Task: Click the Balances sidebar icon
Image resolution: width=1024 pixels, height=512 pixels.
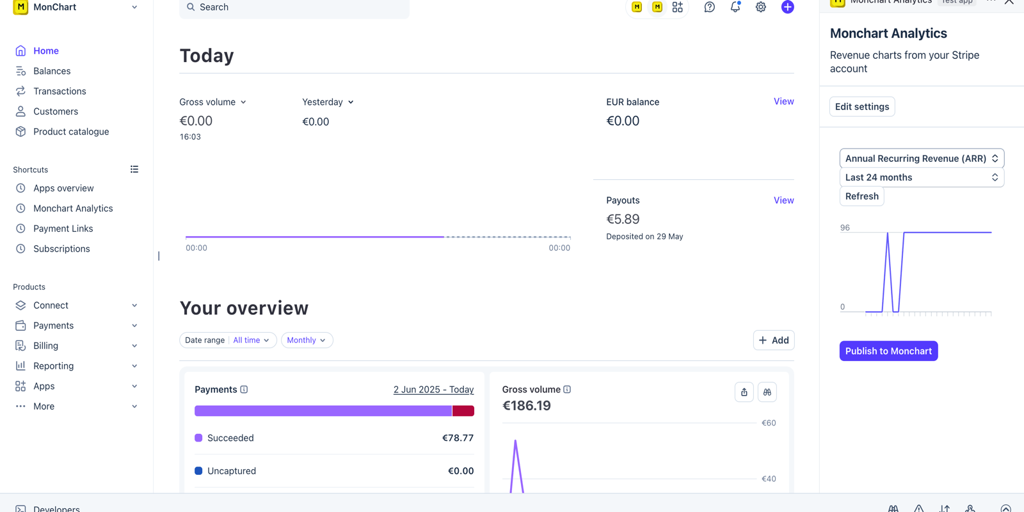Action: tap(20, 71)
